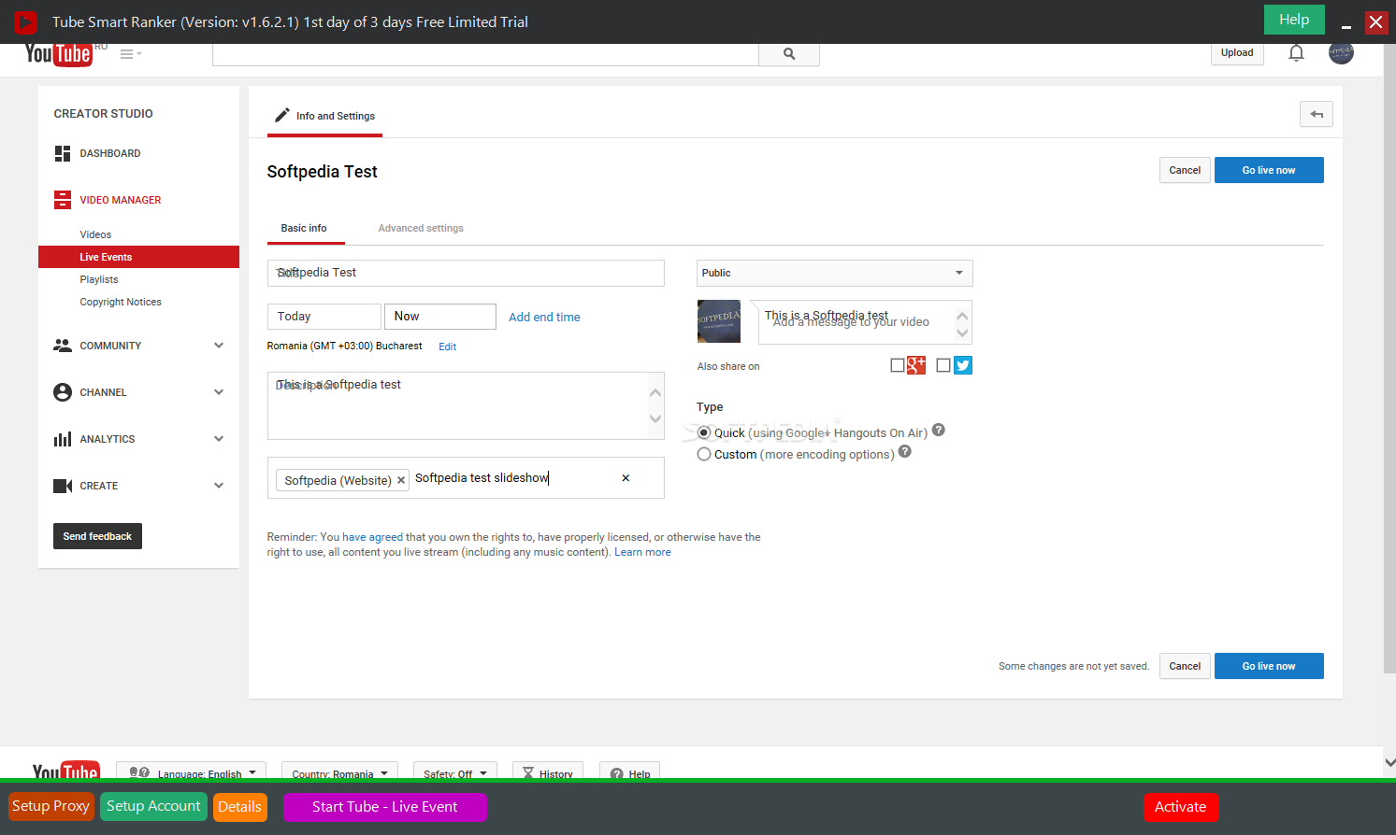Open the Info and Settings tab
This screenshot has height=835, width=1396.
(x=324, y=116)
